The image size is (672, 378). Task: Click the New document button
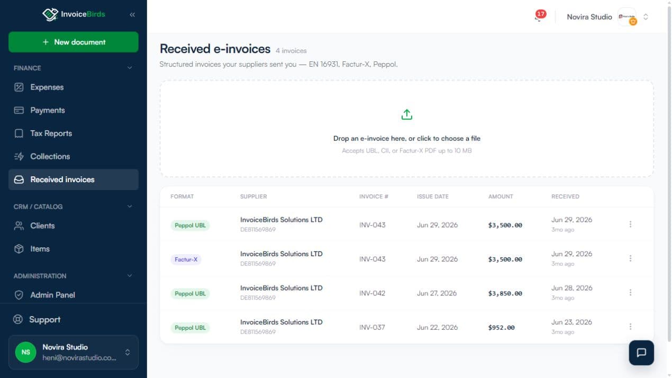74,42
